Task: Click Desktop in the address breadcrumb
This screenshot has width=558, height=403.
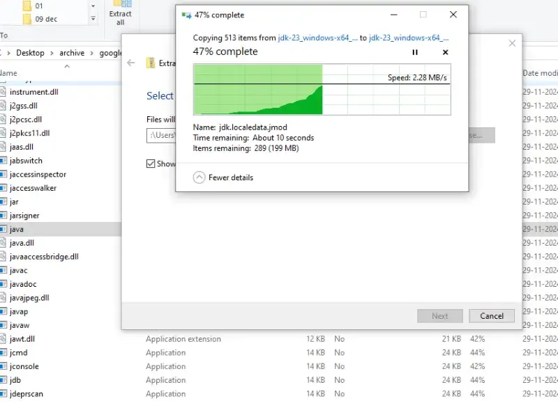Action: point(30,53)
